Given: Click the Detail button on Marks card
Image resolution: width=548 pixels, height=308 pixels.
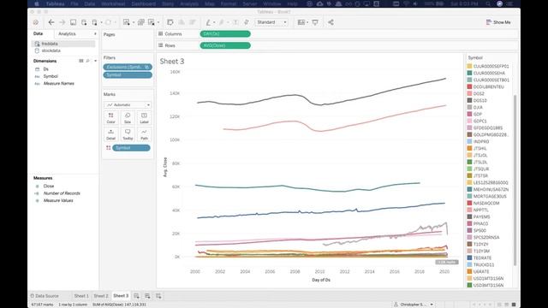Looking at the screenshot, I should [110, 134].
